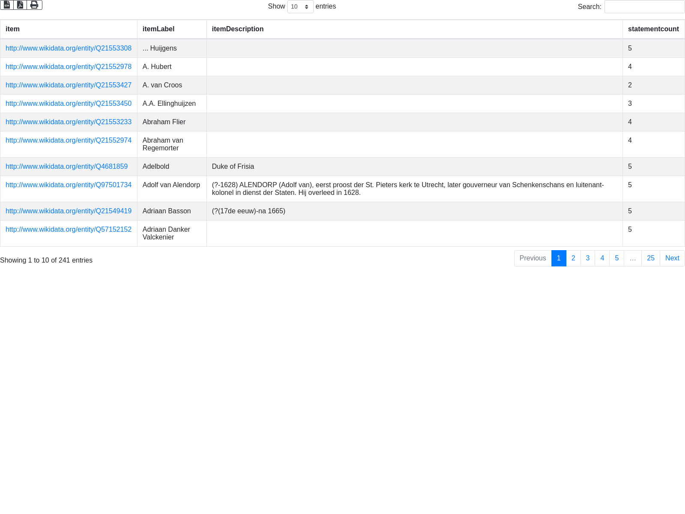Sort table by itemLabel column
Image resolution: width=685 pixels, height=514 pixels.
tap(158, 29)
